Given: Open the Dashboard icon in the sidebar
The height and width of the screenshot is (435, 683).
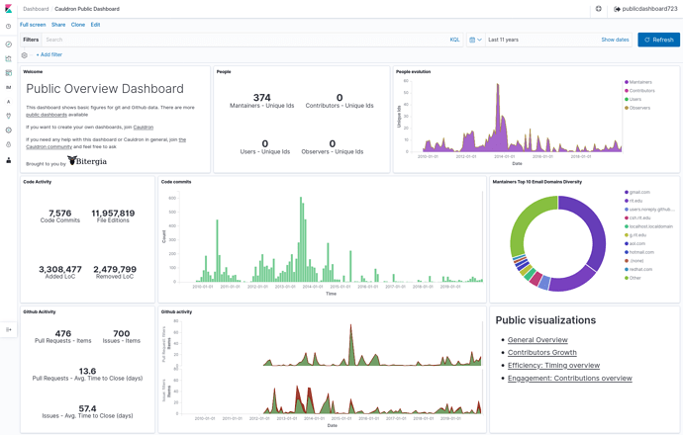Looking at the screenshot, I should click(x=8, y=73).
